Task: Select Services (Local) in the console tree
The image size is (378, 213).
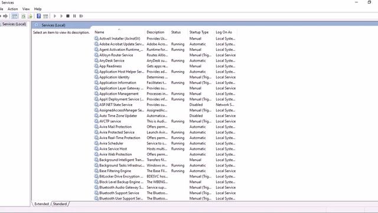Action: tap(14, 24)
